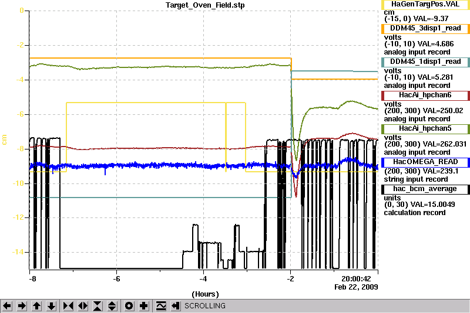
Task: Click the circle auto-scale icon
Action: pos(129,306)
